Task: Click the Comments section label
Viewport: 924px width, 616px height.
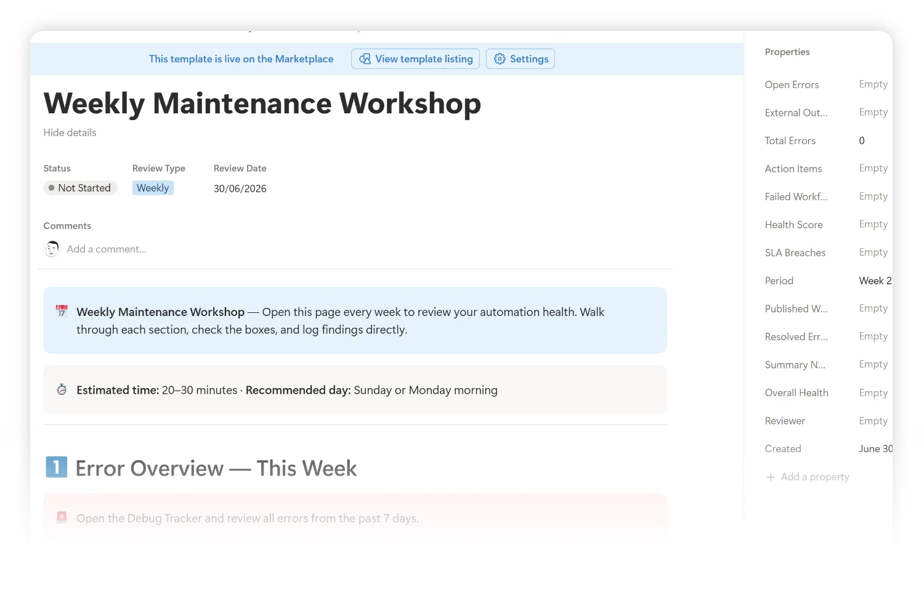Action: 67,226
